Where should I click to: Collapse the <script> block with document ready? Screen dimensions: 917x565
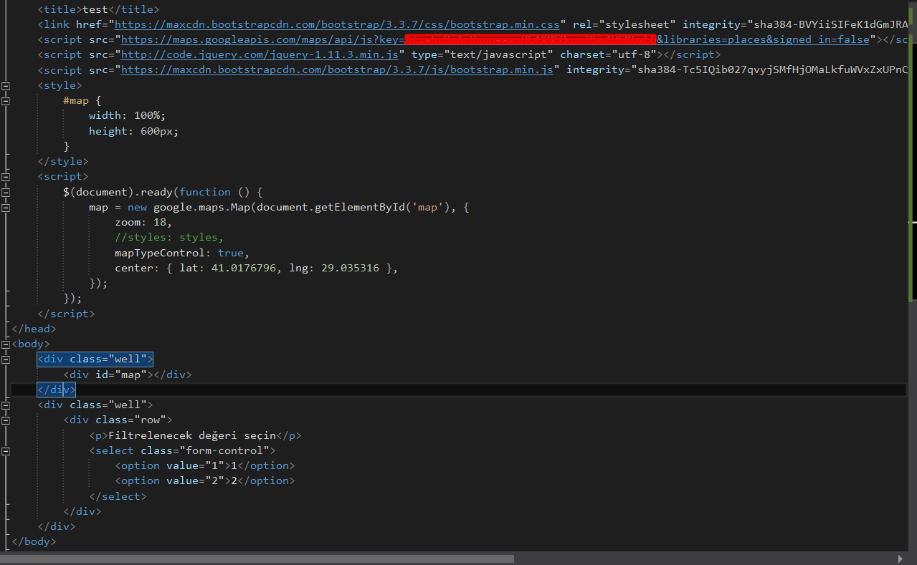point(6,177)
